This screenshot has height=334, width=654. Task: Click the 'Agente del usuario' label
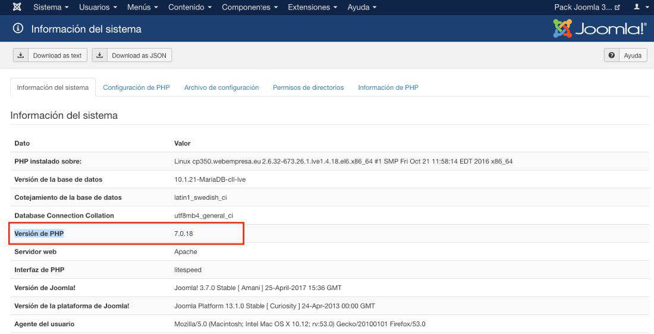pos(44,324)
